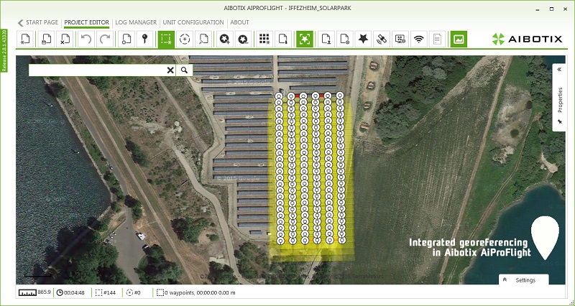Add waypoint with star-plus icon
The image size is (575, 306).
tap(225, 39)
